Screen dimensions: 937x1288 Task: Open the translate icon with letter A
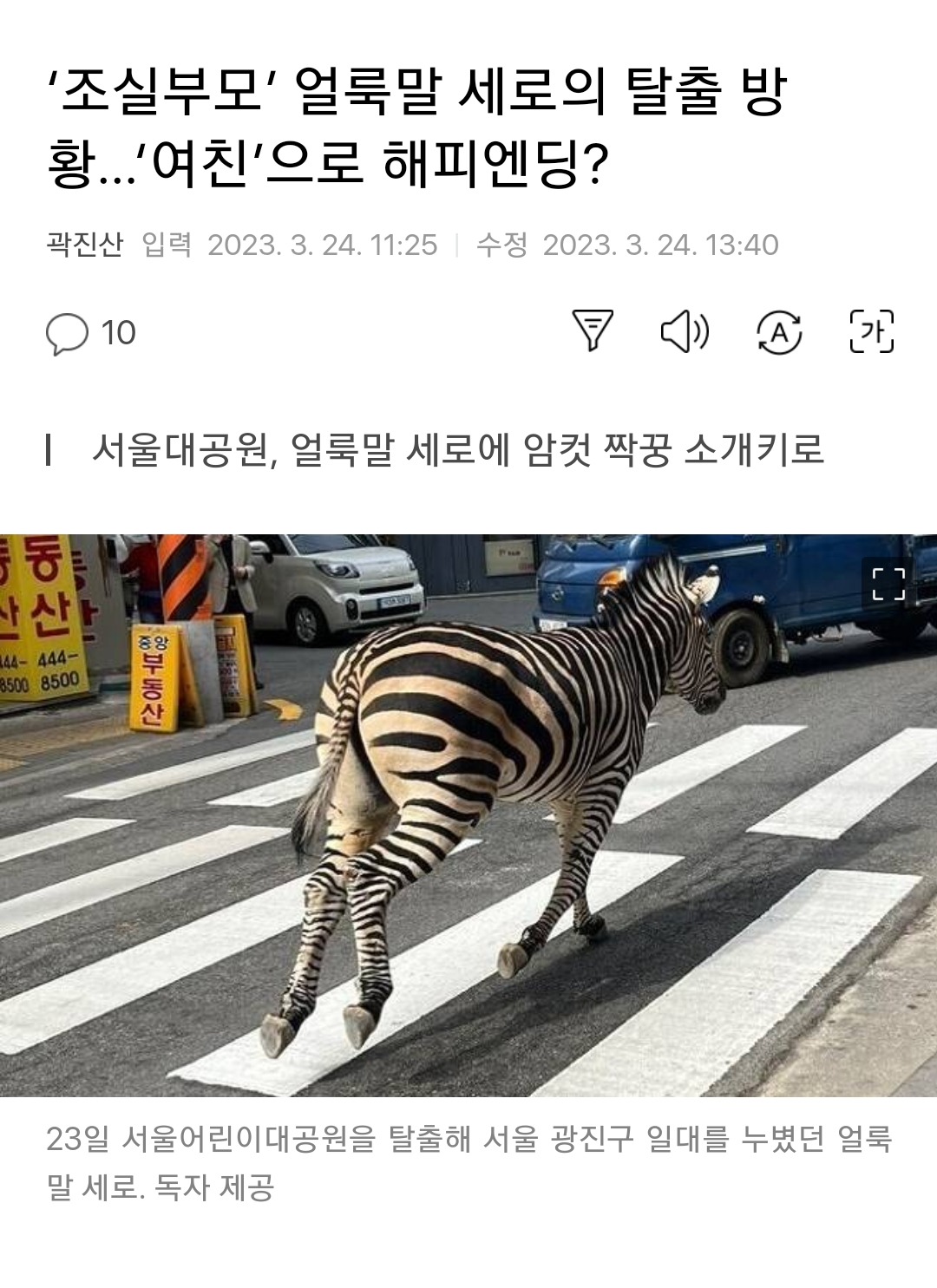tap(779, 332)
